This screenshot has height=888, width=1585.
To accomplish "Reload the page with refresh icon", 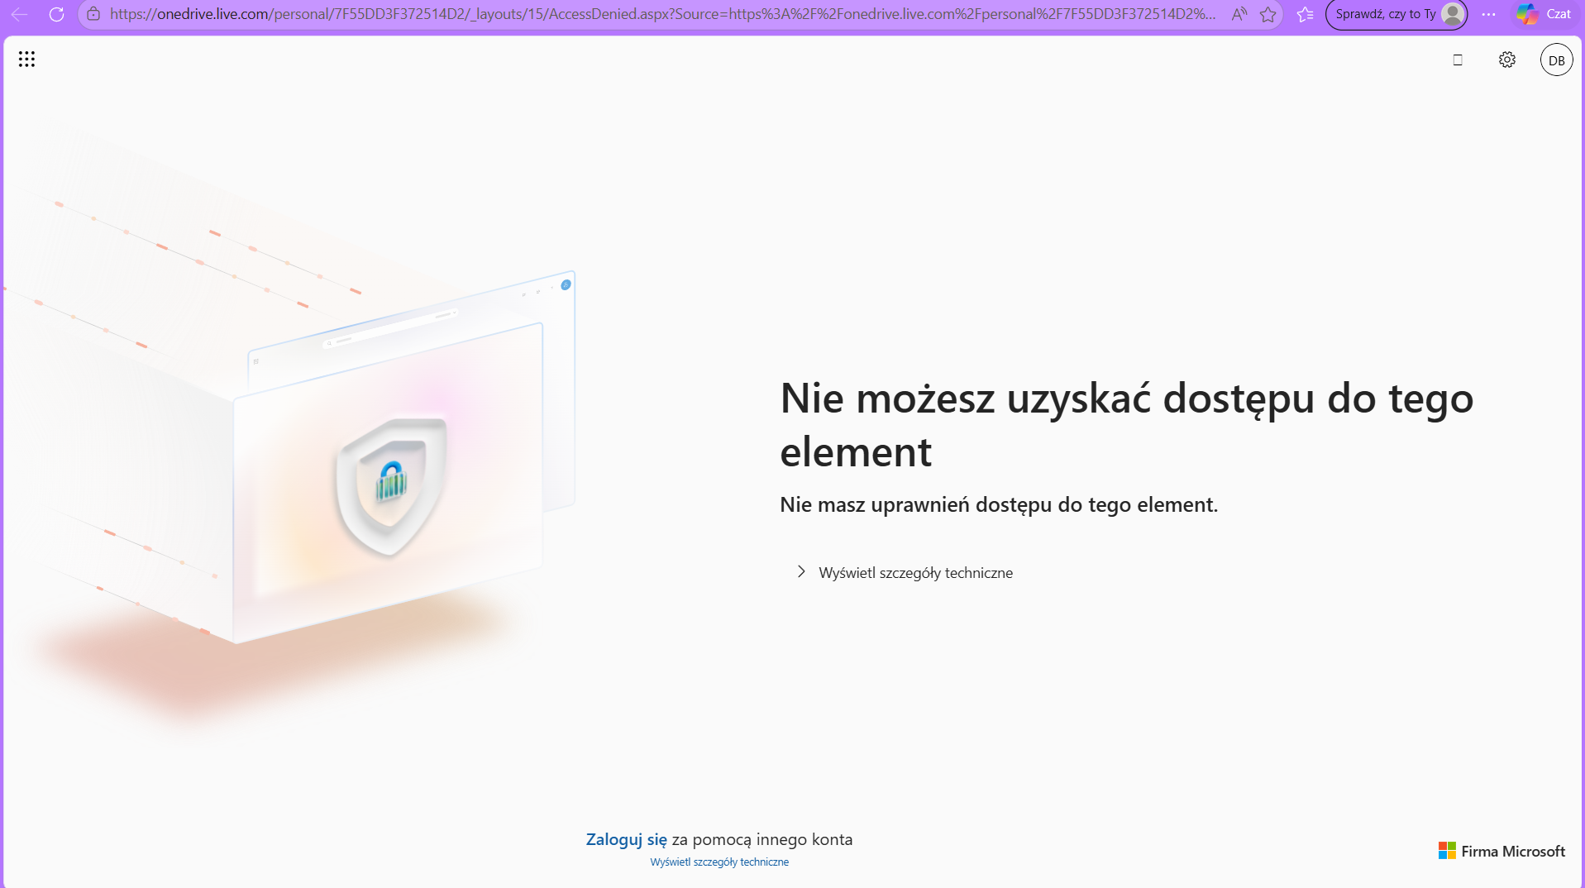I will tap(56, 14).
